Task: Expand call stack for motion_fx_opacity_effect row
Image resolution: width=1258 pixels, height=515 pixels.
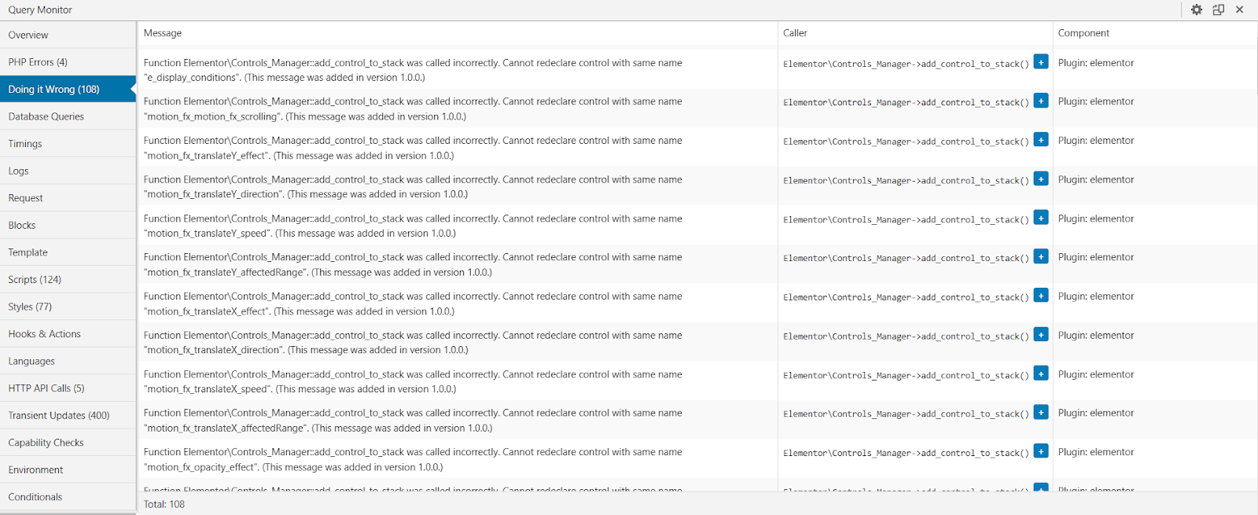Action: [1040, 451]
